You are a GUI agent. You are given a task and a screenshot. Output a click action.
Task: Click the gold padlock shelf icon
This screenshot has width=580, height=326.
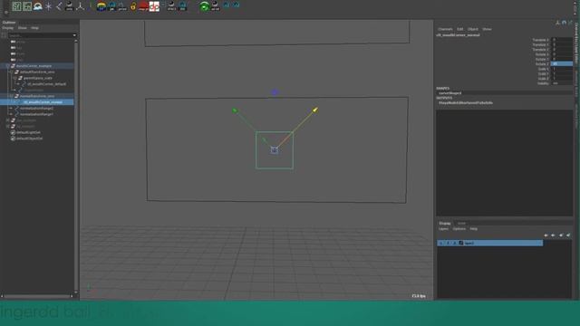(133, 6)
